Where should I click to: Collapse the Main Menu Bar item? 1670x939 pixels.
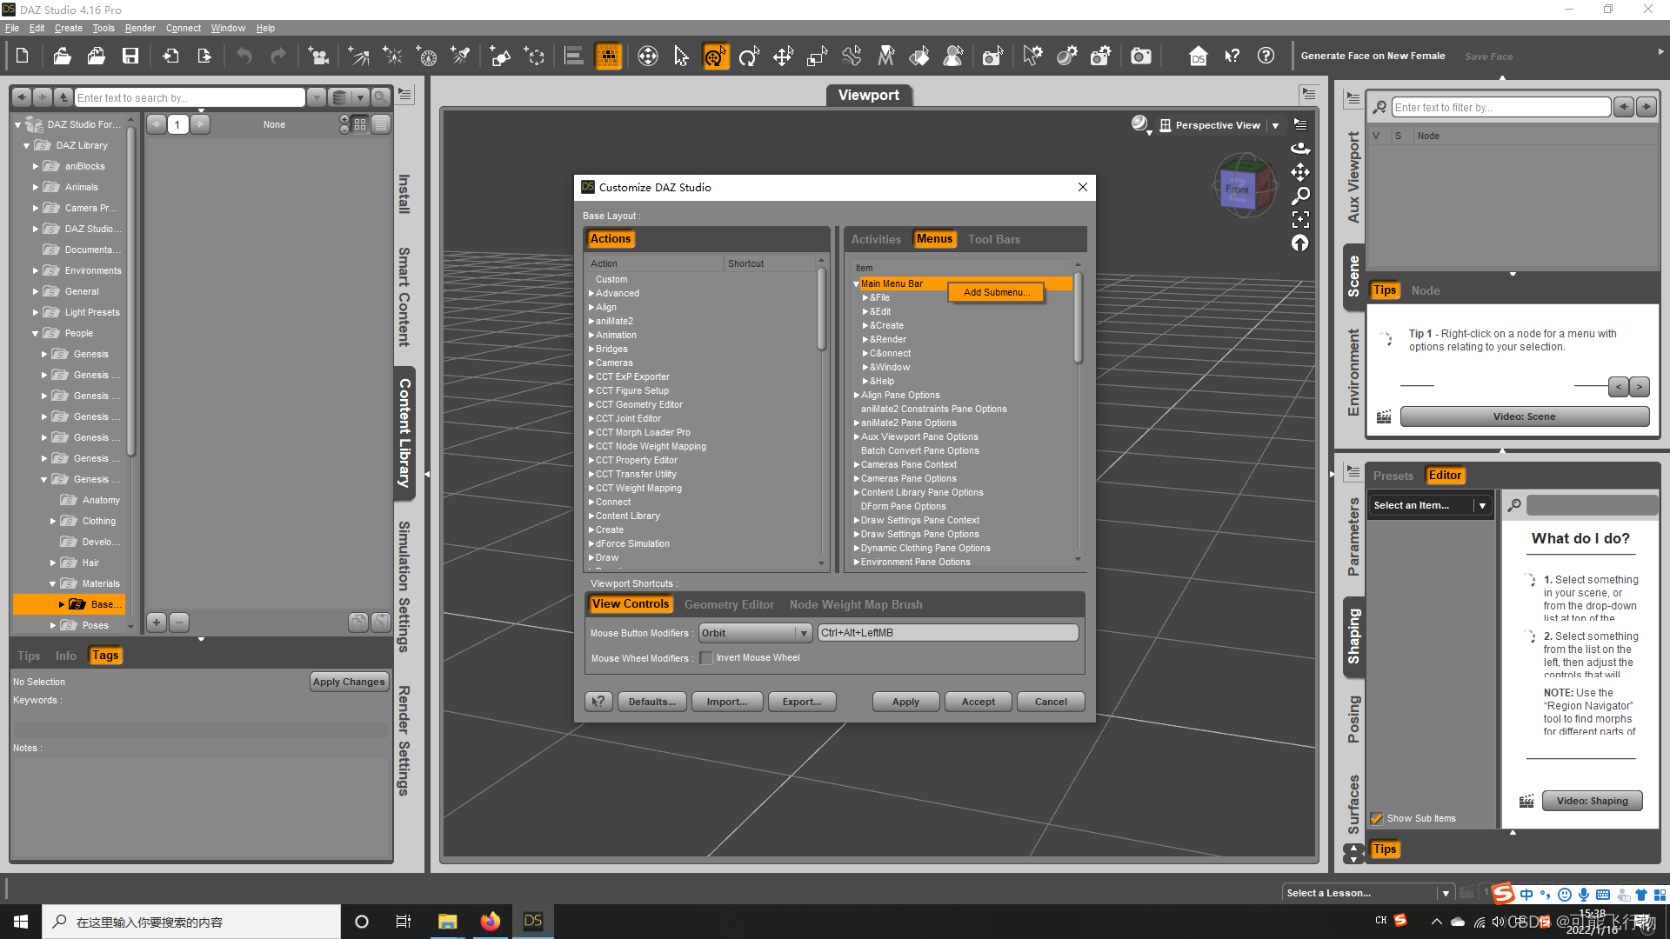[857, 284]
